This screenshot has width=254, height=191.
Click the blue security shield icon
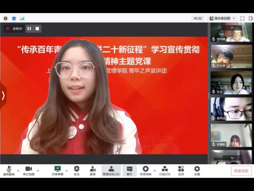[14, 19]
